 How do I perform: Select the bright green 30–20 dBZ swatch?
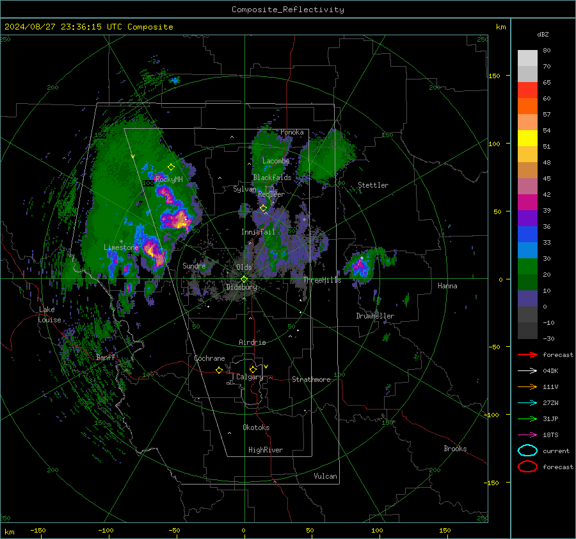click(527, 266)
